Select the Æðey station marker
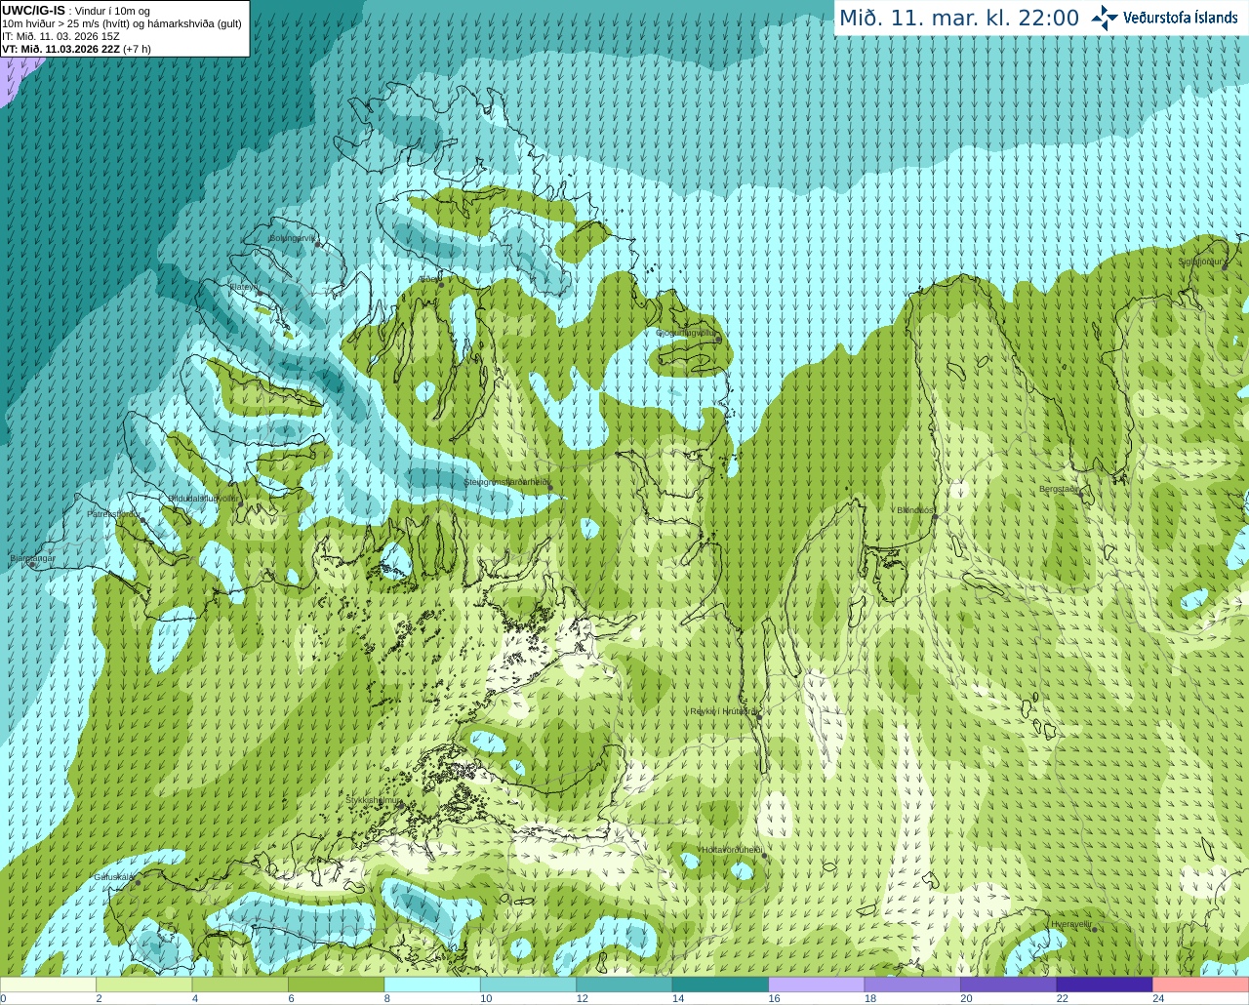The width and height of the screenshot is (1249, 1005). pyautogui.click(x=441, y=284)
